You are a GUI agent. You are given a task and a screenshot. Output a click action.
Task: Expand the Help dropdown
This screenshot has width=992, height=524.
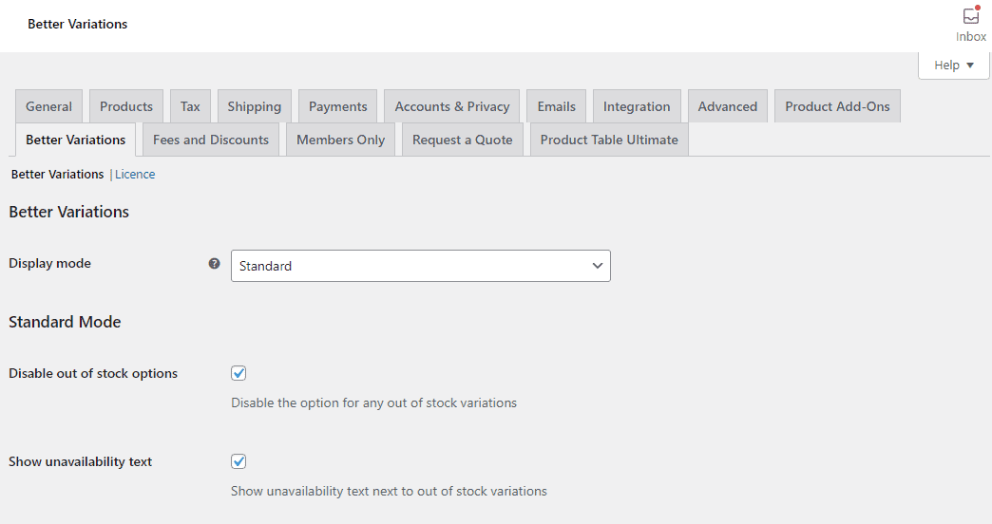click(x=953, y=65)
